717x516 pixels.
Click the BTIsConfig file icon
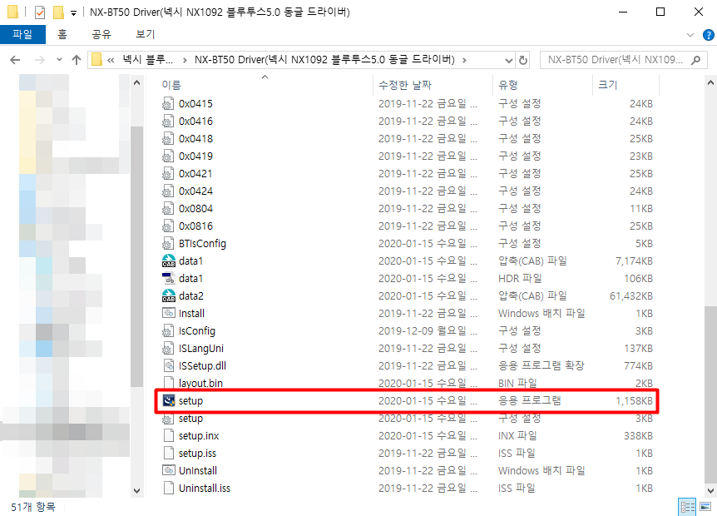(x=168, y=243)
